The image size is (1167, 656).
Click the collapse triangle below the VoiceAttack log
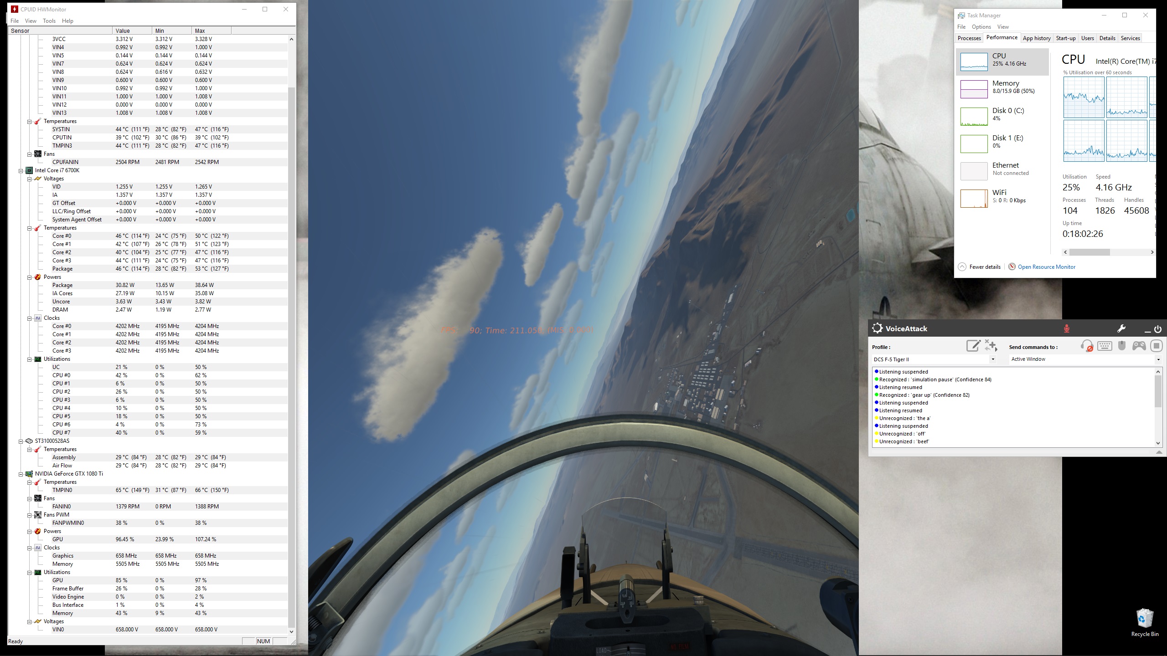(1159, 452)
